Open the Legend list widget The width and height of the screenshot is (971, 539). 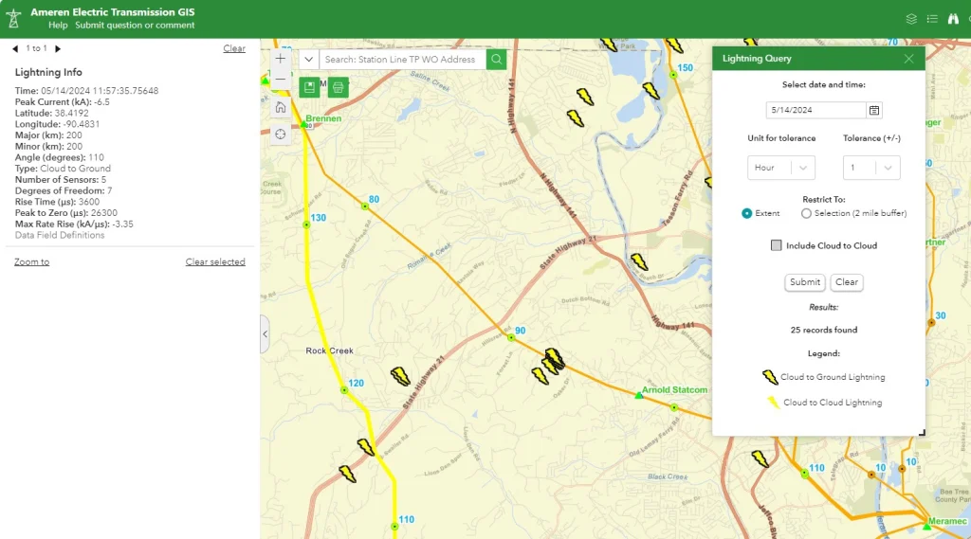click(x=932, y=19)
